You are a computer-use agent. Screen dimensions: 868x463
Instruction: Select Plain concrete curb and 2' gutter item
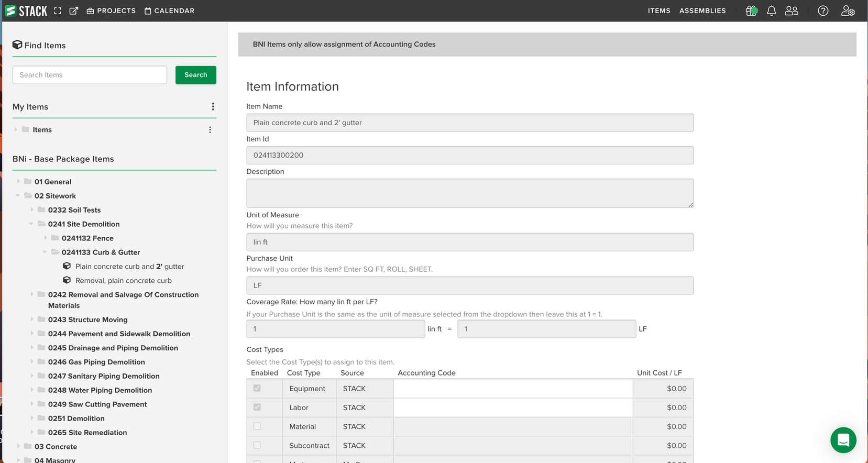[x=130, y=267]
